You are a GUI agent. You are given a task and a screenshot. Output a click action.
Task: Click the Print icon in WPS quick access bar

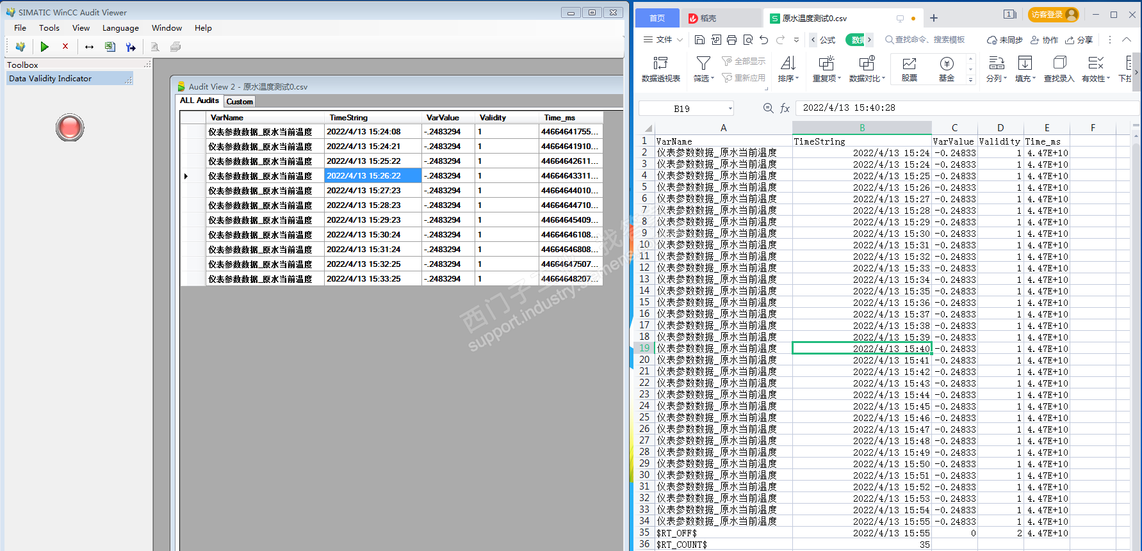coord(732,40)
